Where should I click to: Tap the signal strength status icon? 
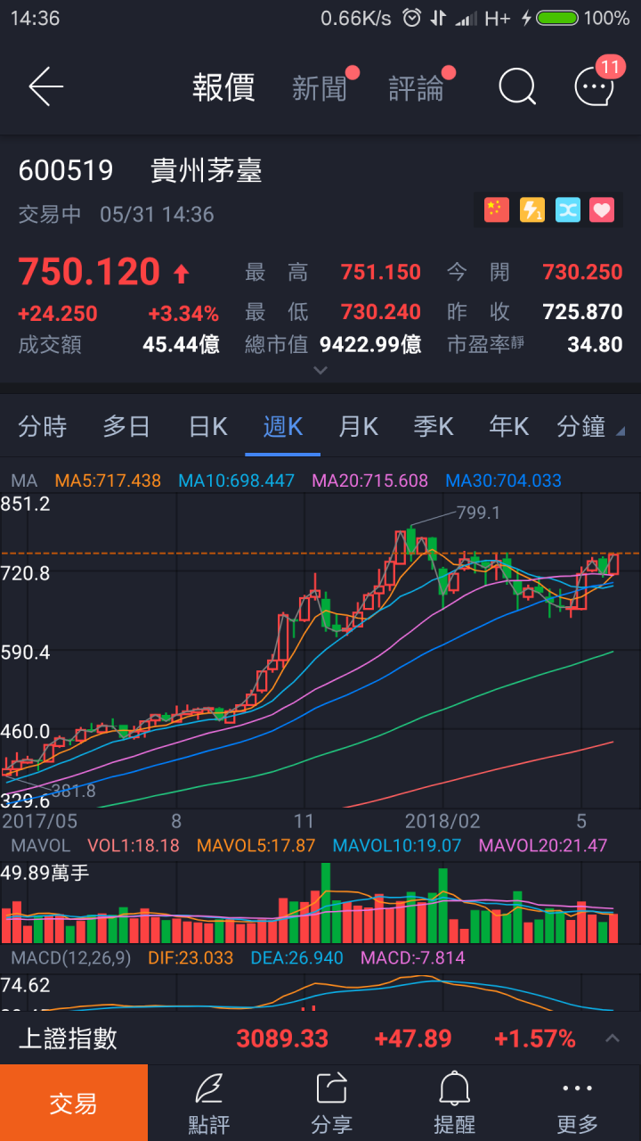tap(465, 18)
